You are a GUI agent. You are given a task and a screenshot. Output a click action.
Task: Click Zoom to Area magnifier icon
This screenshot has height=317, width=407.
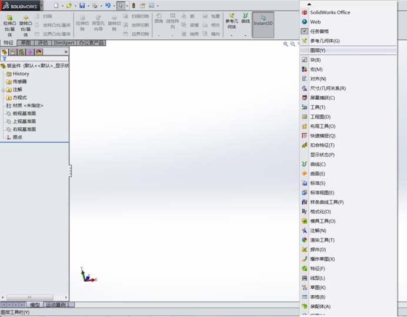click(x=292, y=44)
